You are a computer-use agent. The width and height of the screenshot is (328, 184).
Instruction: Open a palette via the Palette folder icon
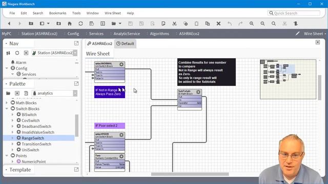click(8, 93)
